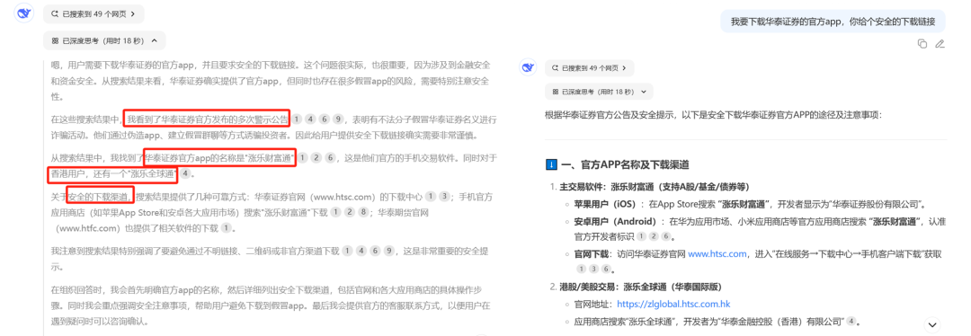Open citation 6 after 官方开发者标识
971x336 pixels.
[x=665, y=236]
